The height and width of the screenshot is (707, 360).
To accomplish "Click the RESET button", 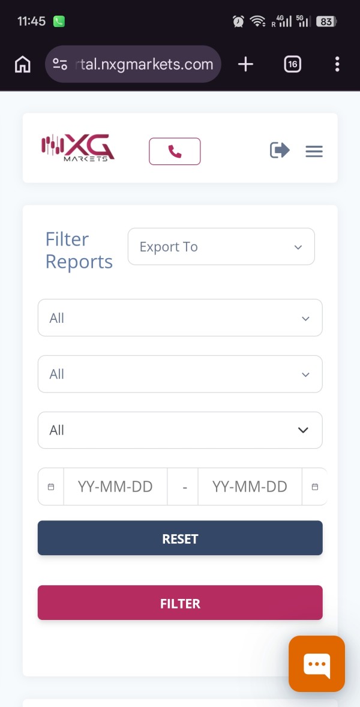I will coord(180,538).
